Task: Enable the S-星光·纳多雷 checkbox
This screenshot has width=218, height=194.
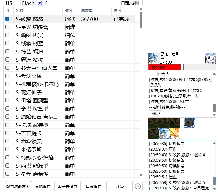Action: [x=7, y=27]
